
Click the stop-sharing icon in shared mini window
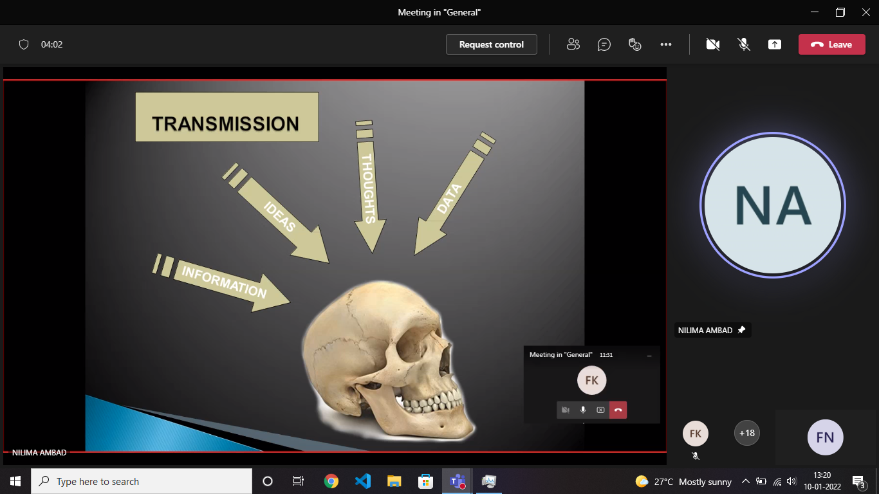point(600,410)
